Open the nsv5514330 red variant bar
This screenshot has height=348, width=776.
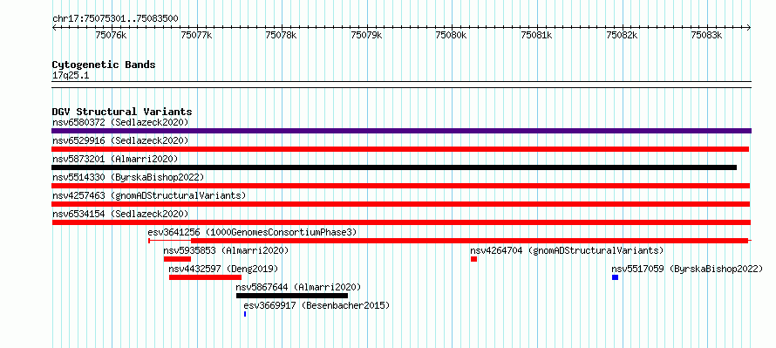[401, 186]
